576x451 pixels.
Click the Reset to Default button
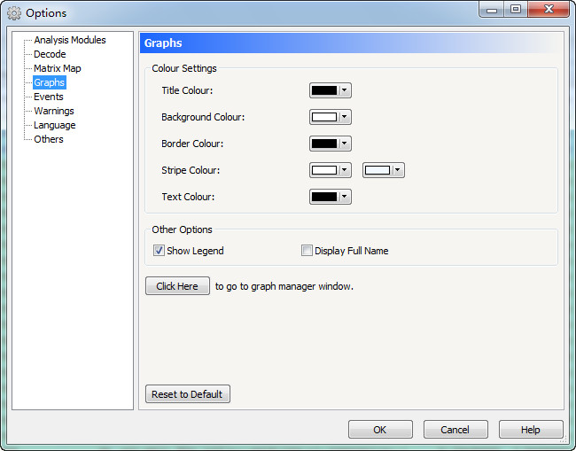(187, 394)
